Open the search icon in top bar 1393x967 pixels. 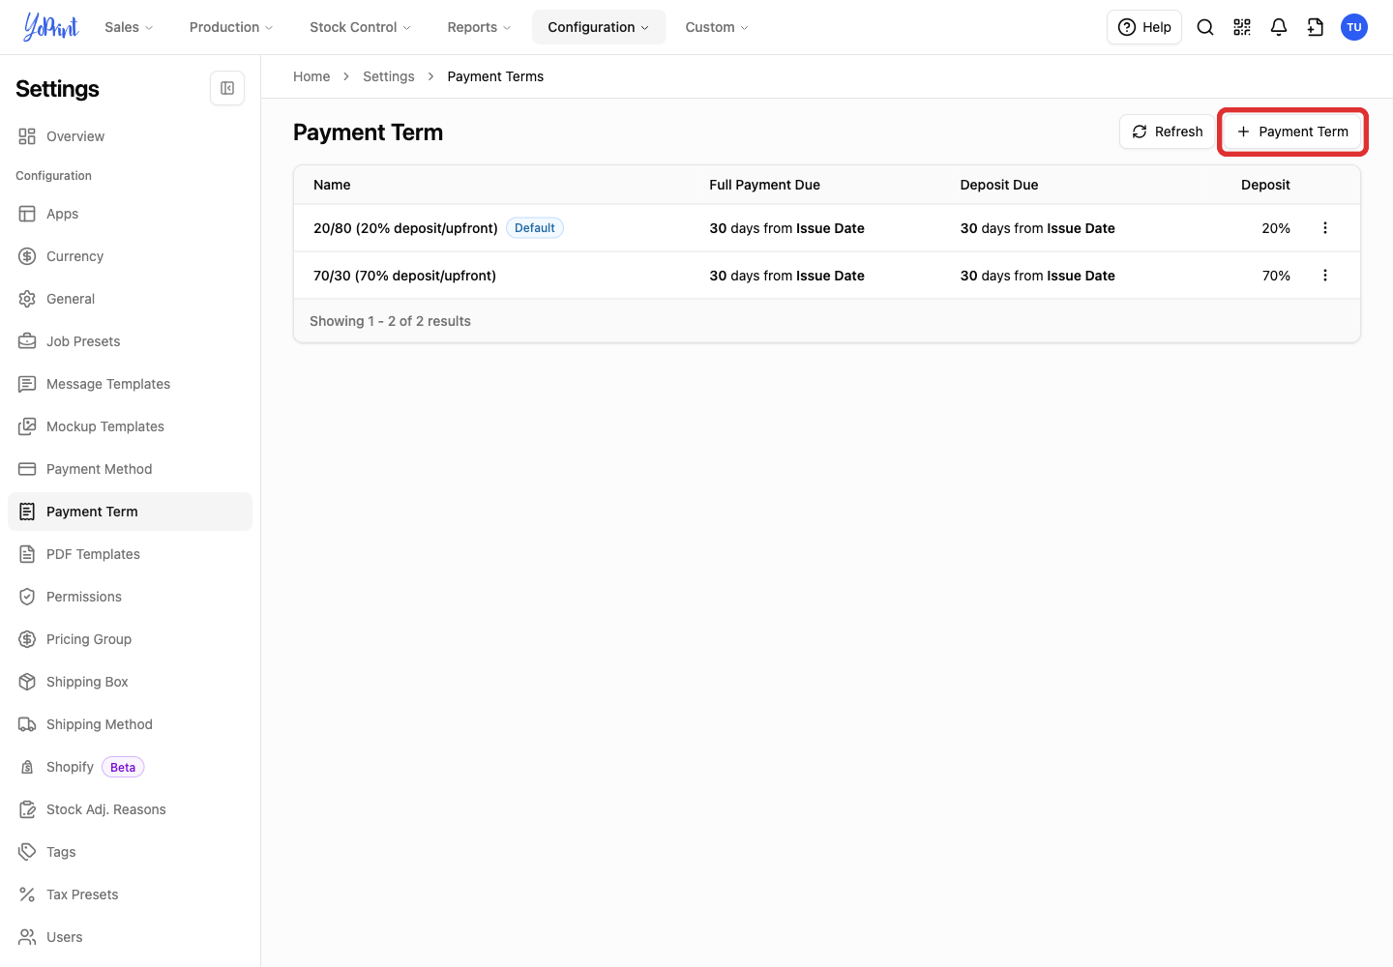[x=1205, y=27]
